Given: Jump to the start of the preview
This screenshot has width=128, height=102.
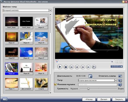Looking at the screenshot, I should (71, 67).
